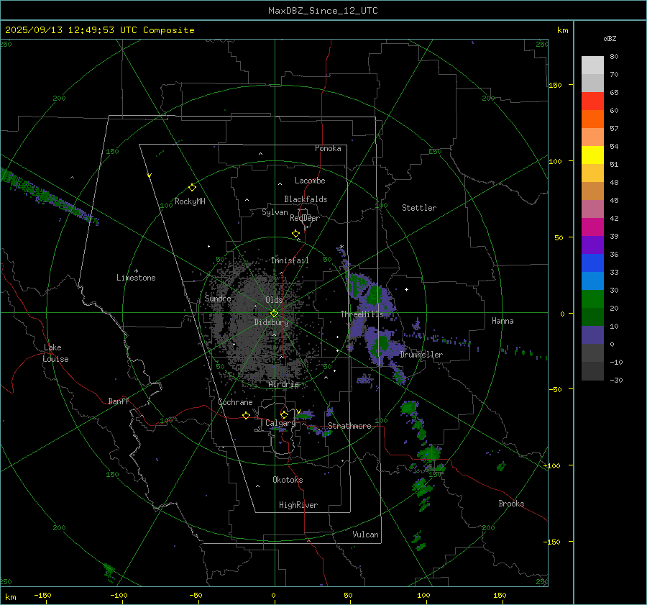Screen dimensions: 647x605
Task: Click the MaxDBZ_Since_12_UTC title
Action: (323, 11)
